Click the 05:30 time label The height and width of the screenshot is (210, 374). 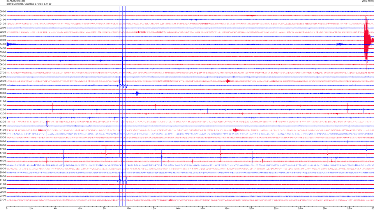pos(3,56)
